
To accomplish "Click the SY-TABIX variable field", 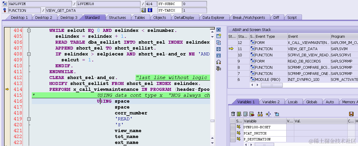I will click(169, 10).
